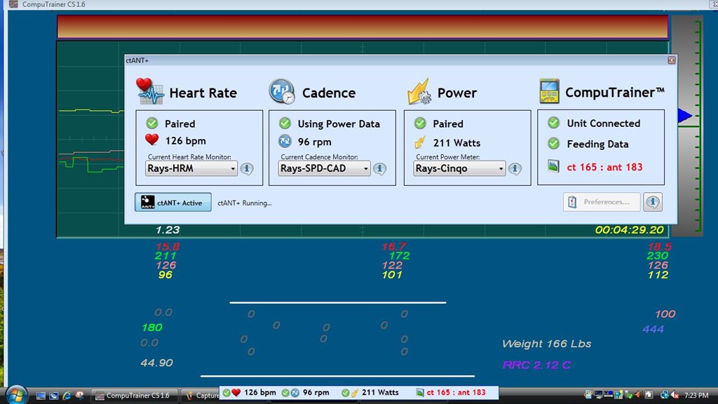Viewport: 718px width, 404px height.
Task: Click the green check beside Unit Connected
Action: pyautogui.click(x=554, y=123)
